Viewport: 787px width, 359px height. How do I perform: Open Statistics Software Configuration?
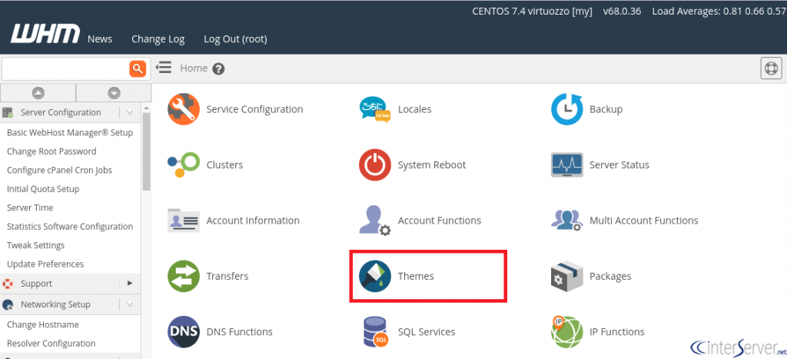(x=70, y=227)
